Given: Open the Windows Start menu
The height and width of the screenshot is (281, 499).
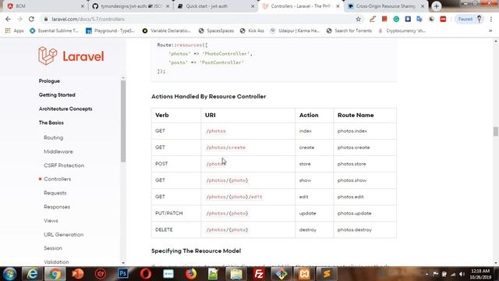Looking at the screenshot, I should [x=9, y=274].
